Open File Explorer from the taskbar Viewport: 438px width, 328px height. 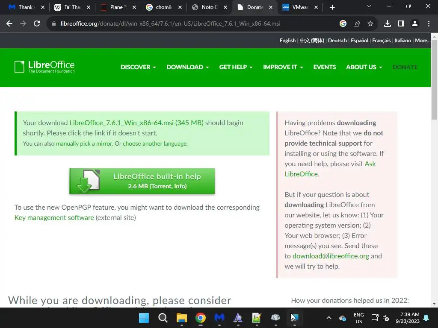(x=181, y=318)
